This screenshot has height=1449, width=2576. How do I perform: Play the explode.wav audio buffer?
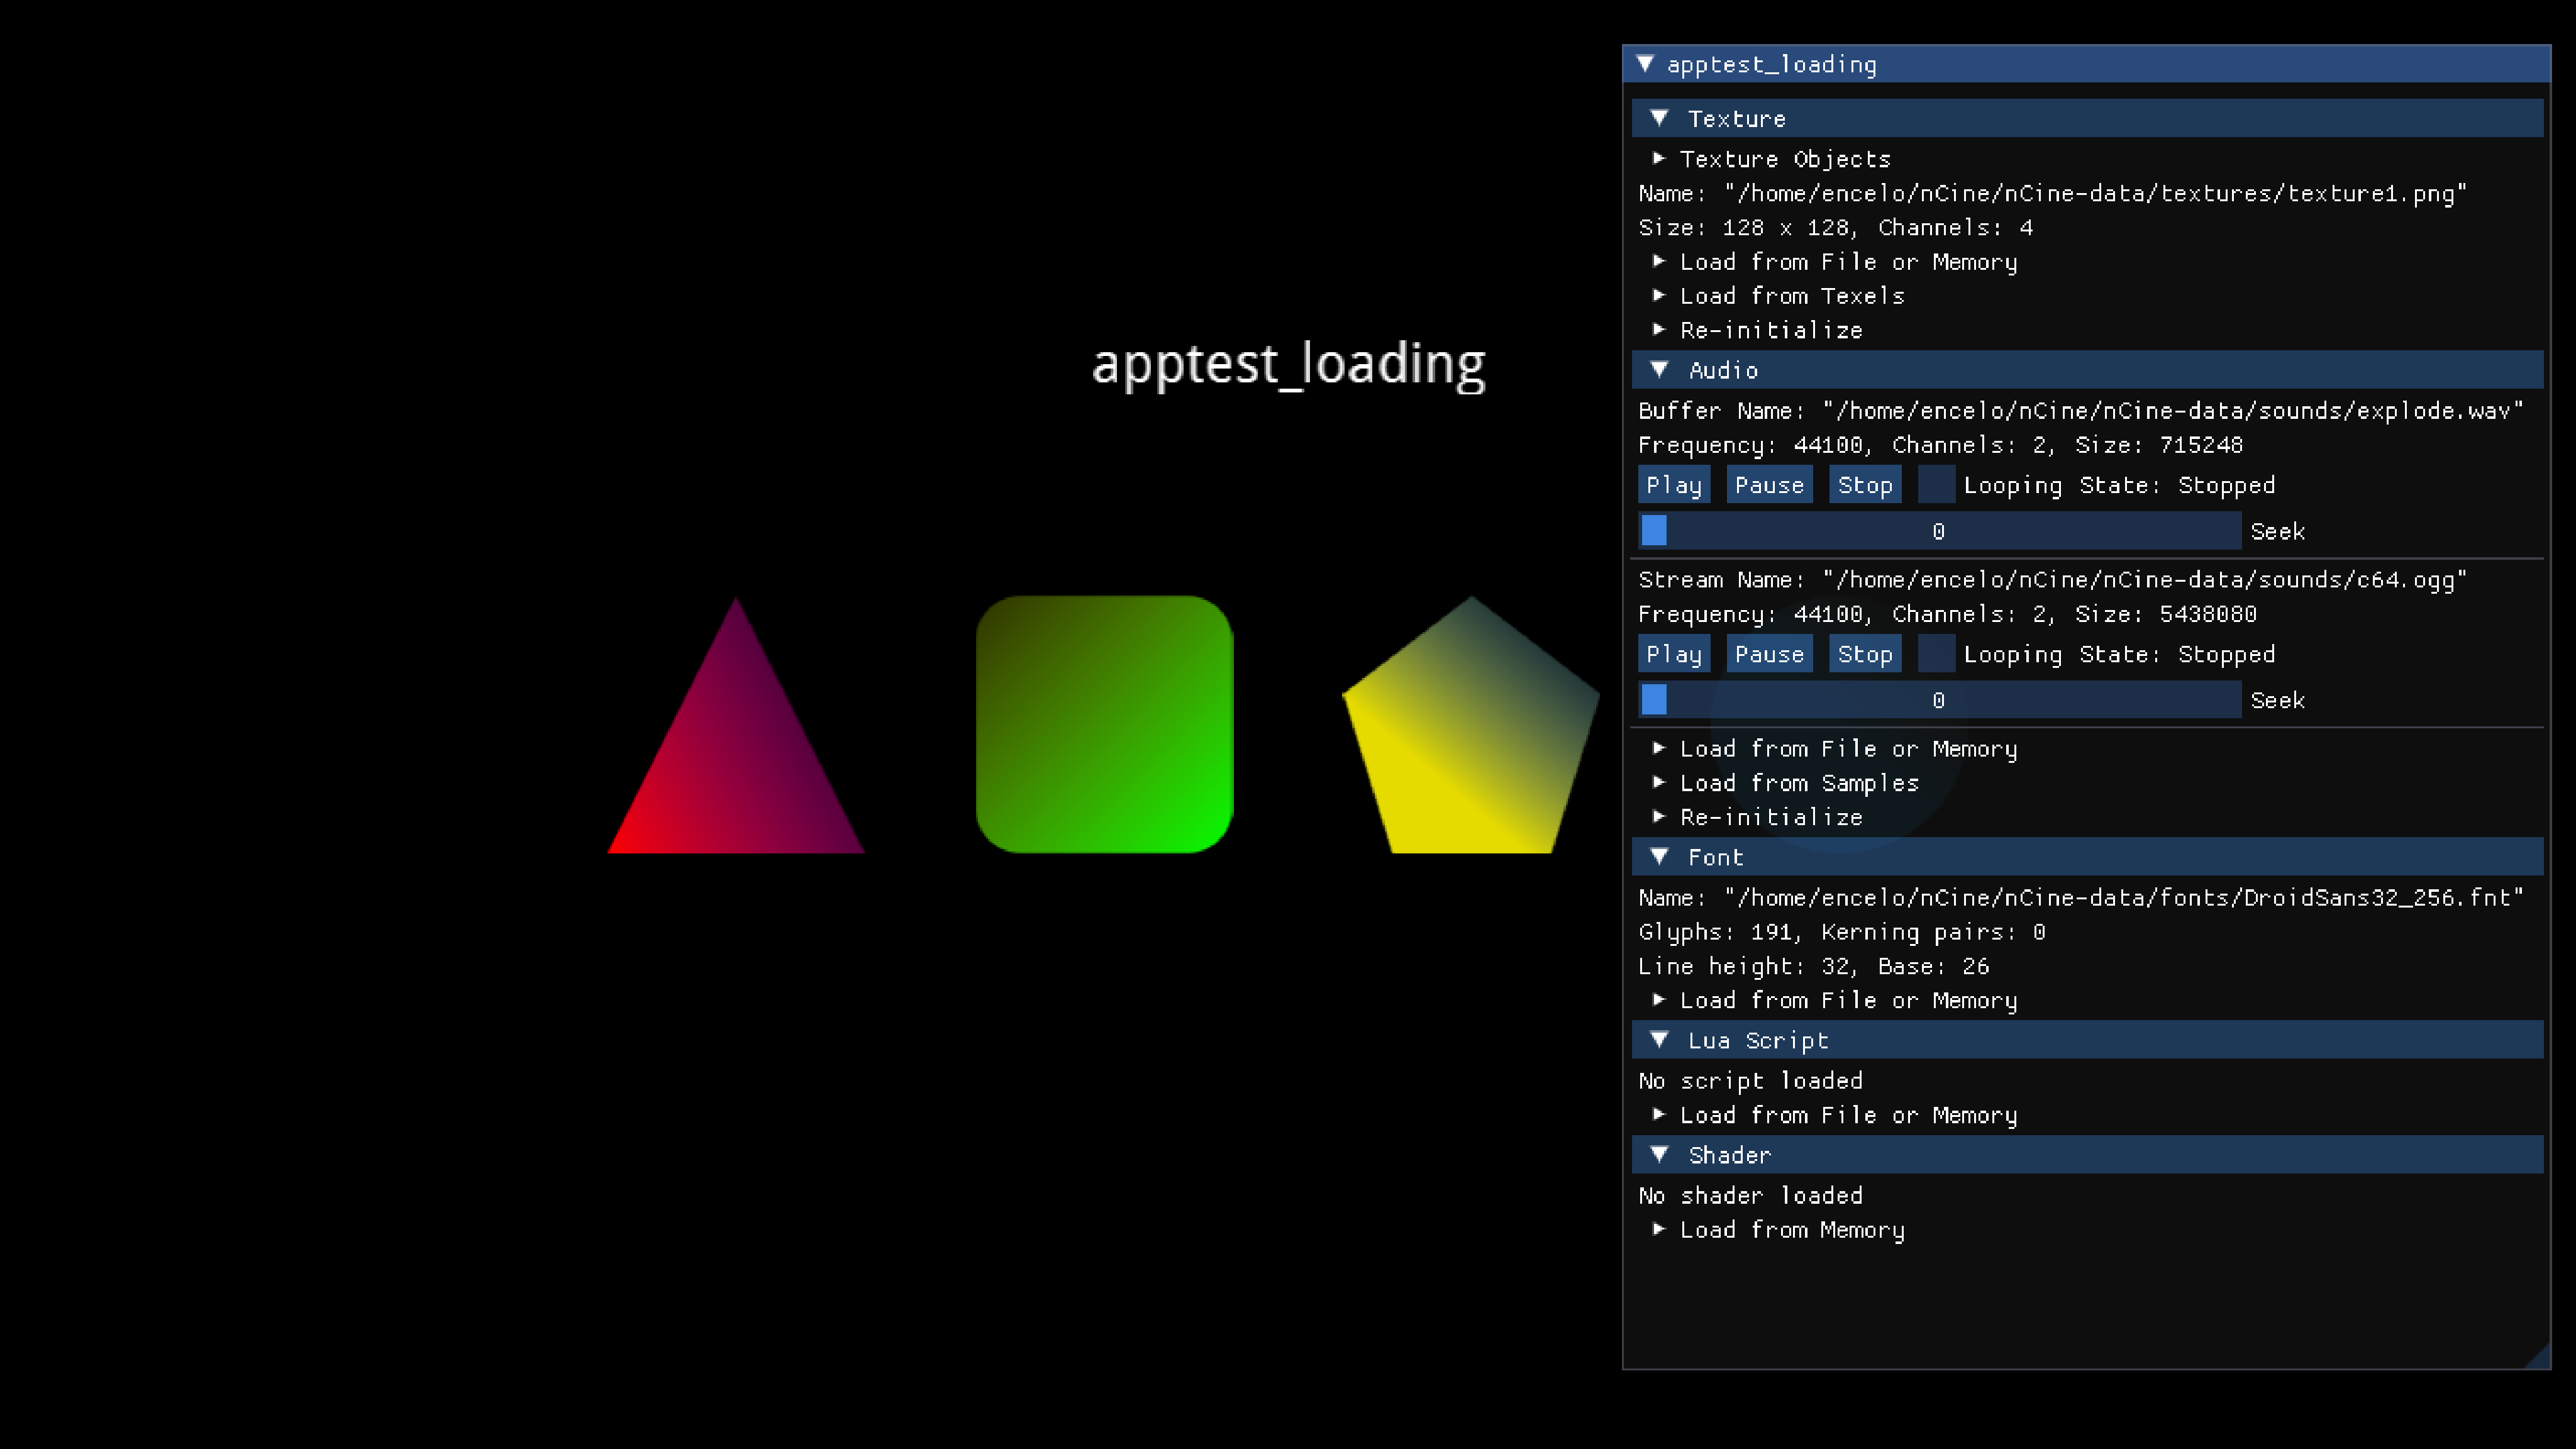(1673, 485)
